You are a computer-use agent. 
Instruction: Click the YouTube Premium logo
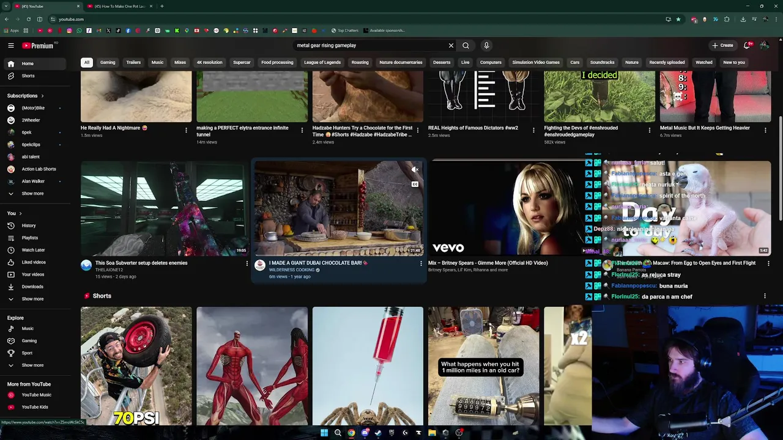point(38,45)
